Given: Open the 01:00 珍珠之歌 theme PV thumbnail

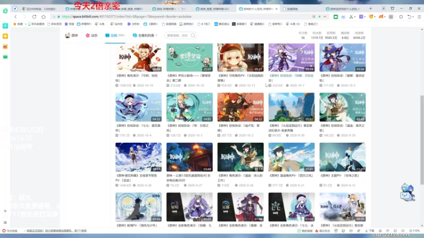Looking at the screenshot, I should (342, 157).
